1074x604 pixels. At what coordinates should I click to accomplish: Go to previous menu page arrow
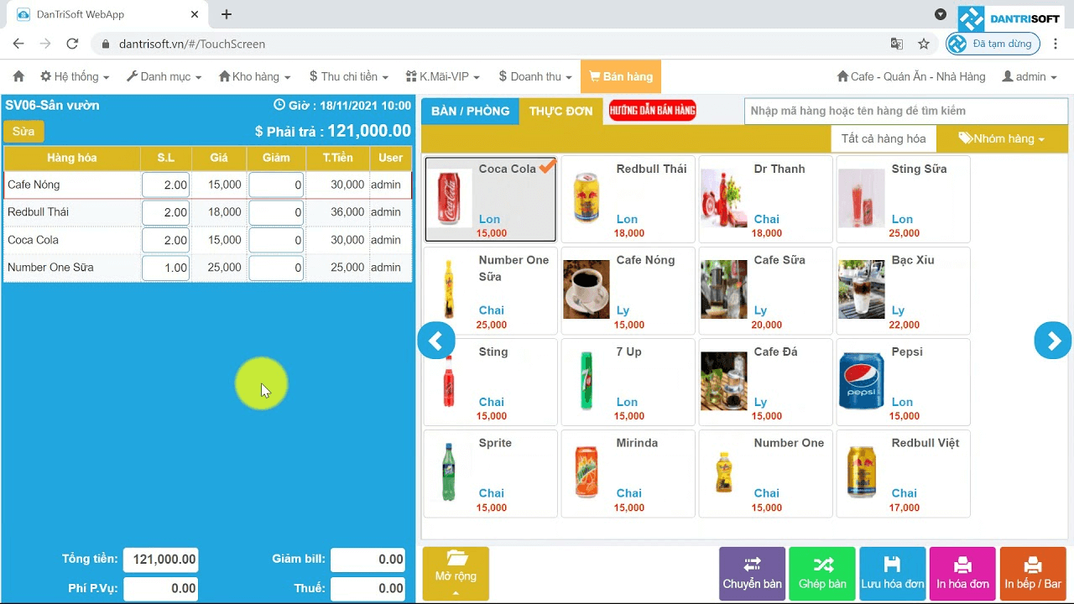(436, 341)
